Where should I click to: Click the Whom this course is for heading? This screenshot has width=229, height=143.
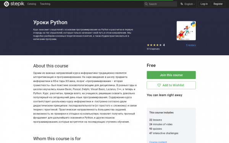tap(57, 138)
